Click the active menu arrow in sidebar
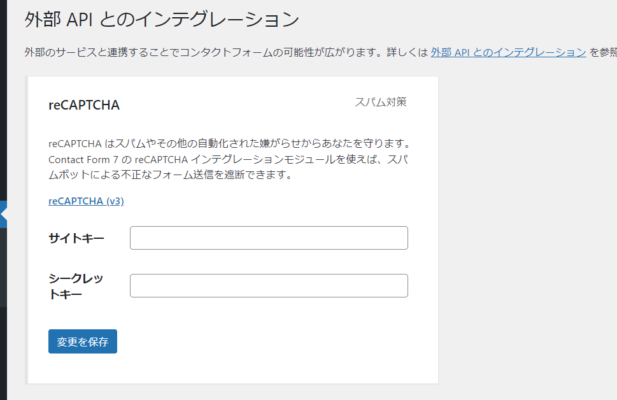This screenshot has width=617, height=400. tap(4, 215)
